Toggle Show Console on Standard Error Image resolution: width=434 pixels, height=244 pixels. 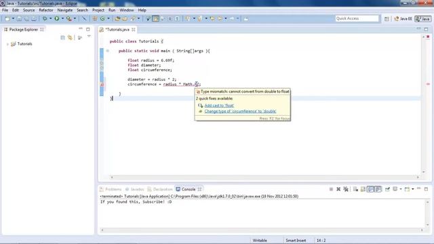(378, 189)
